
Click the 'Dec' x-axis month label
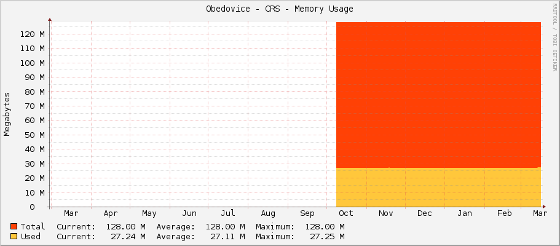coord(425,213)
